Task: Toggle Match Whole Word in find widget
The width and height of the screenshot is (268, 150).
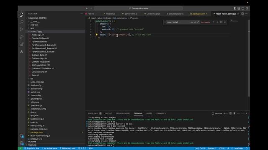Action: click(x=195, y=22)
